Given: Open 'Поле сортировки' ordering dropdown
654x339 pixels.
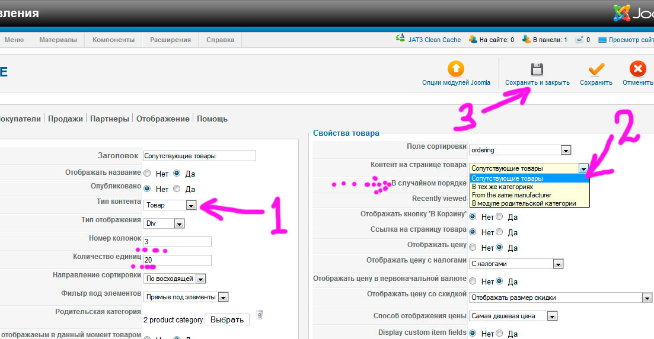Looking at the screenshot, I should pos(520,150).
